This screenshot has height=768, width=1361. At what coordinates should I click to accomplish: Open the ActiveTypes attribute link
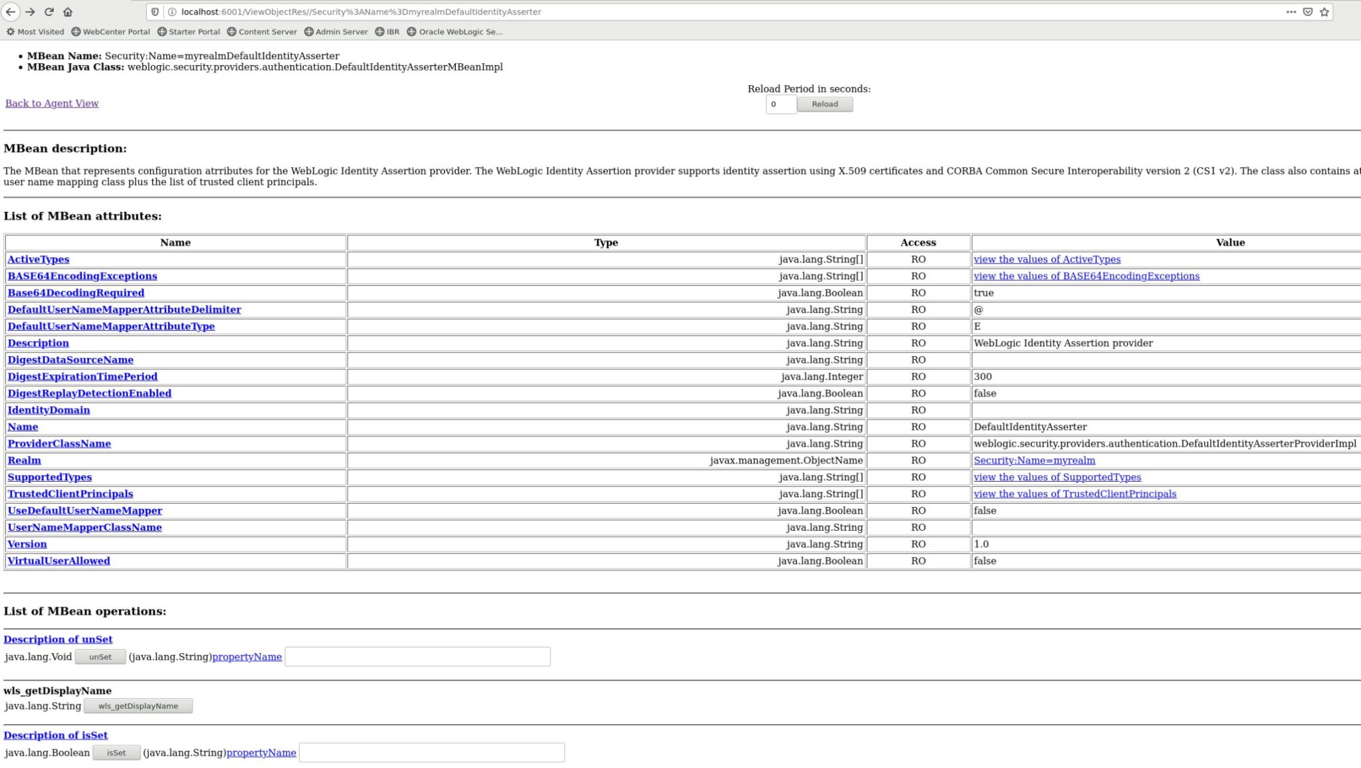[x=39, y=259]
